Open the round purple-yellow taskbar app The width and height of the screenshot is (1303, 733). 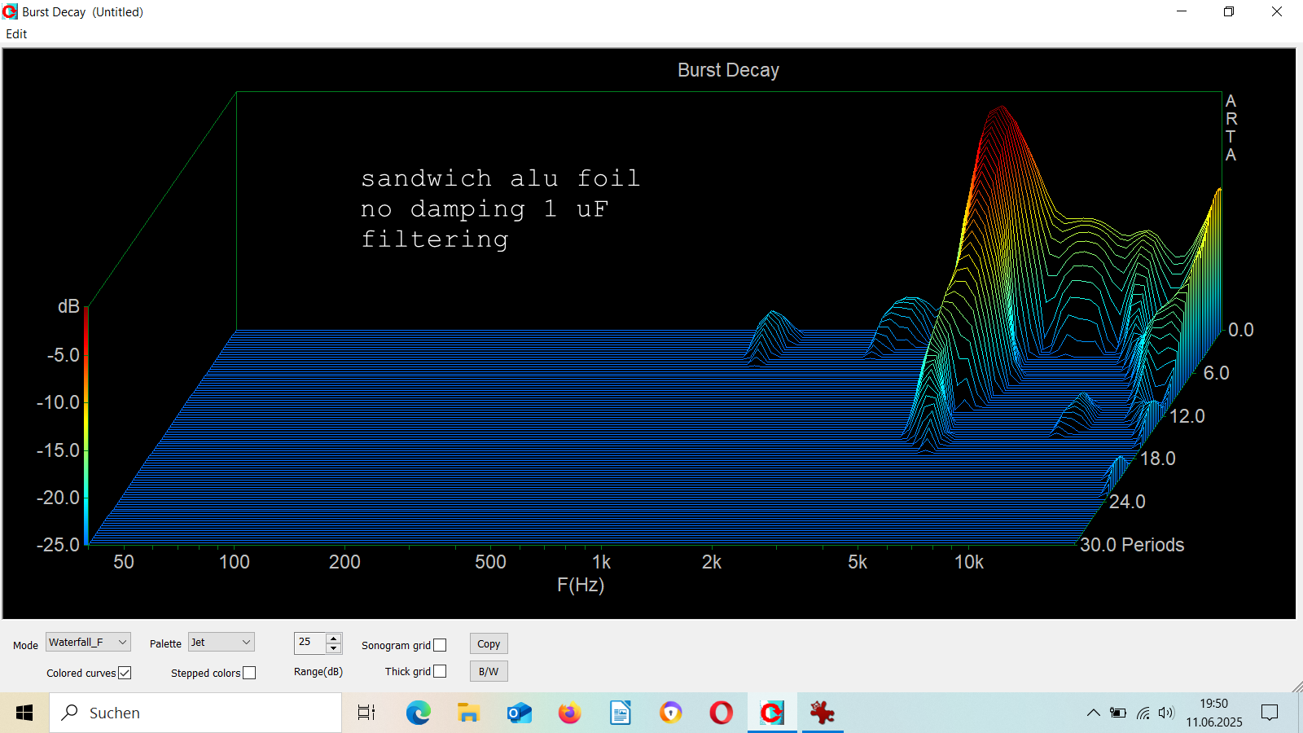point(670,713)
